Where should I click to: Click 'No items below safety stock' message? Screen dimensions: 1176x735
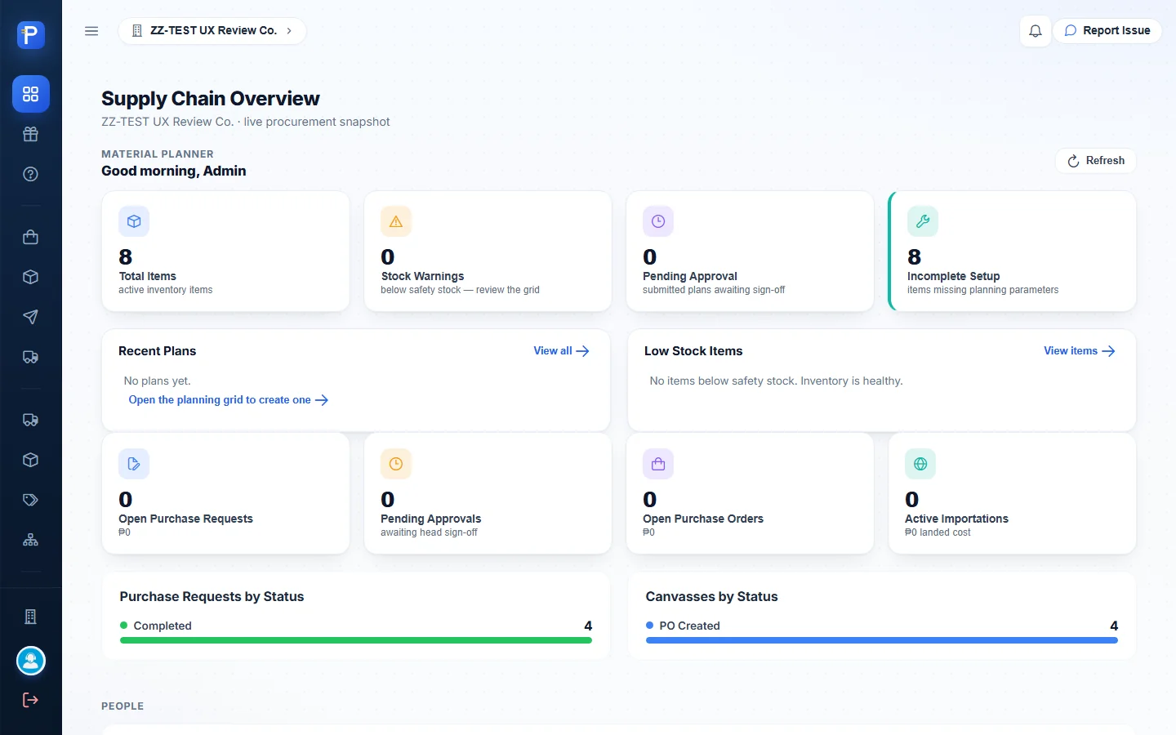(776, 381)
